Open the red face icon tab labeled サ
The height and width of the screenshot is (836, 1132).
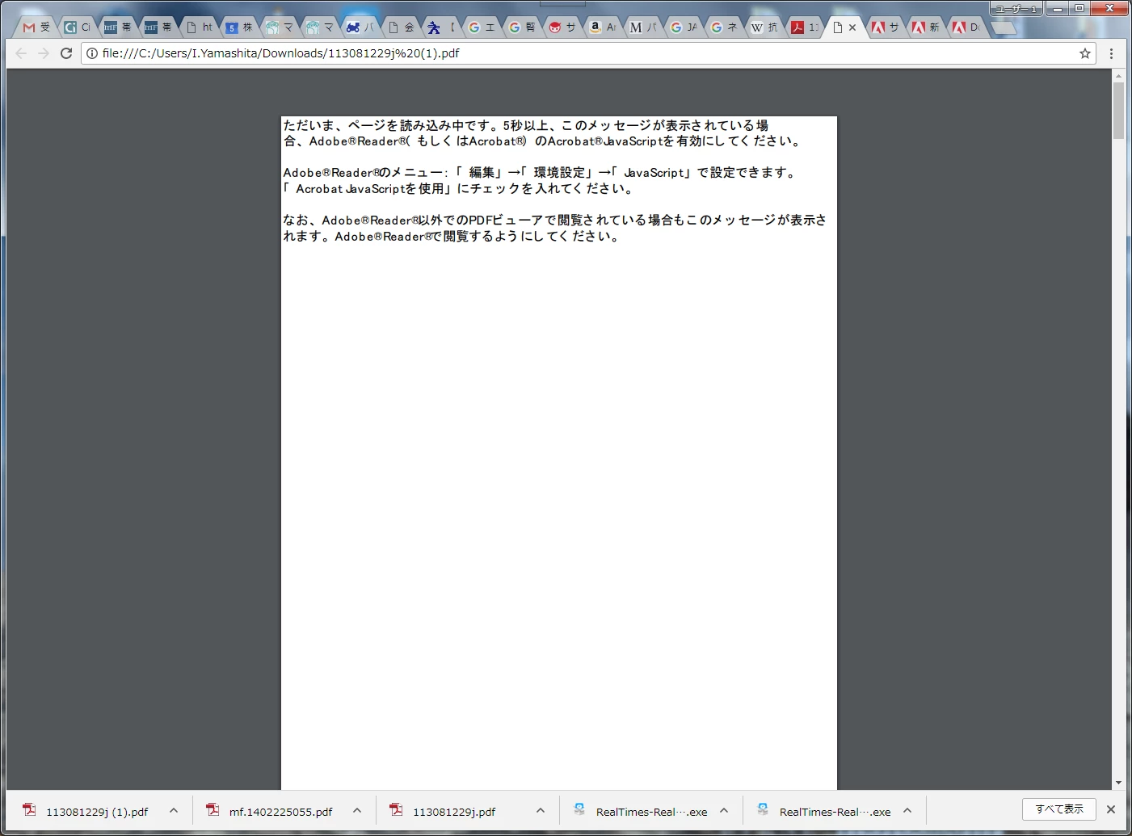point(562,27)
